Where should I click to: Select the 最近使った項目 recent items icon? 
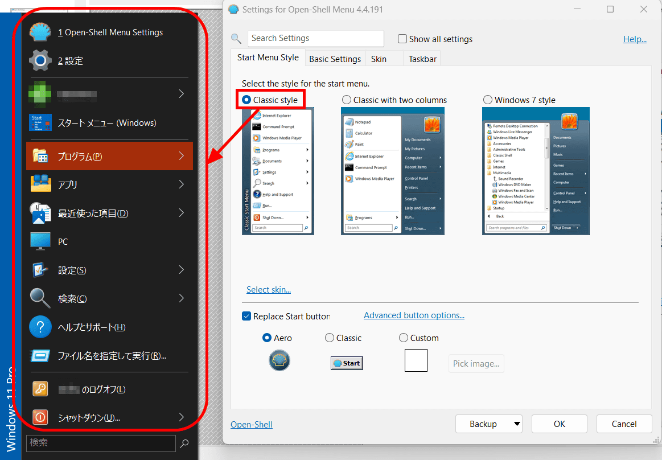40,212
